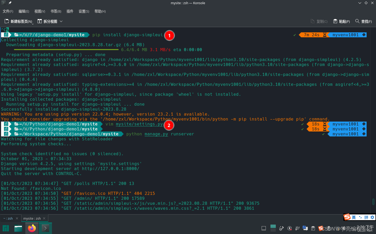Click the pin window icon in title bar

(x=10, y=3)
